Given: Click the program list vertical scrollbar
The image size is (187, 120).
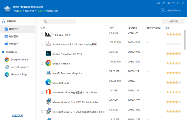Looking at the screenshot, I should (185, 40).
